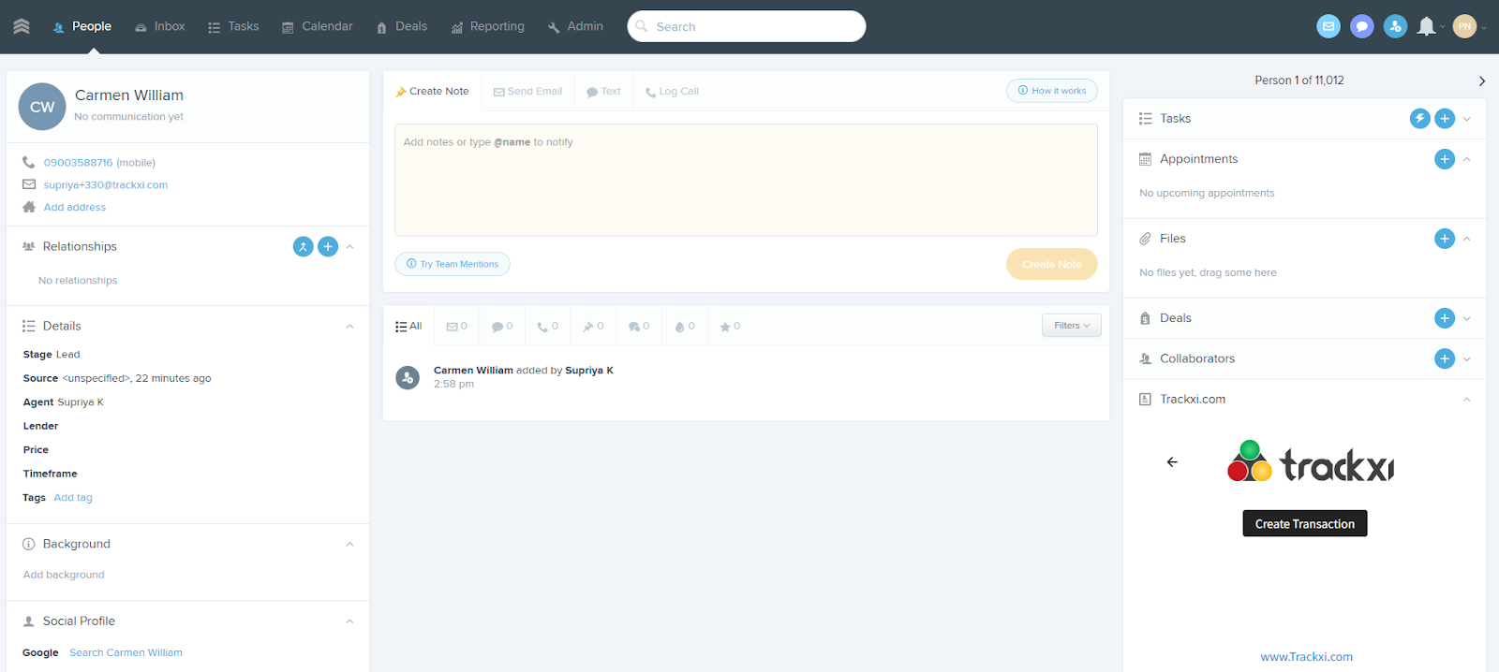The width and height of the screenshot is (1499, 672).
Task: Collapse the Social Profile section
Action: click(x=349, y=621)
